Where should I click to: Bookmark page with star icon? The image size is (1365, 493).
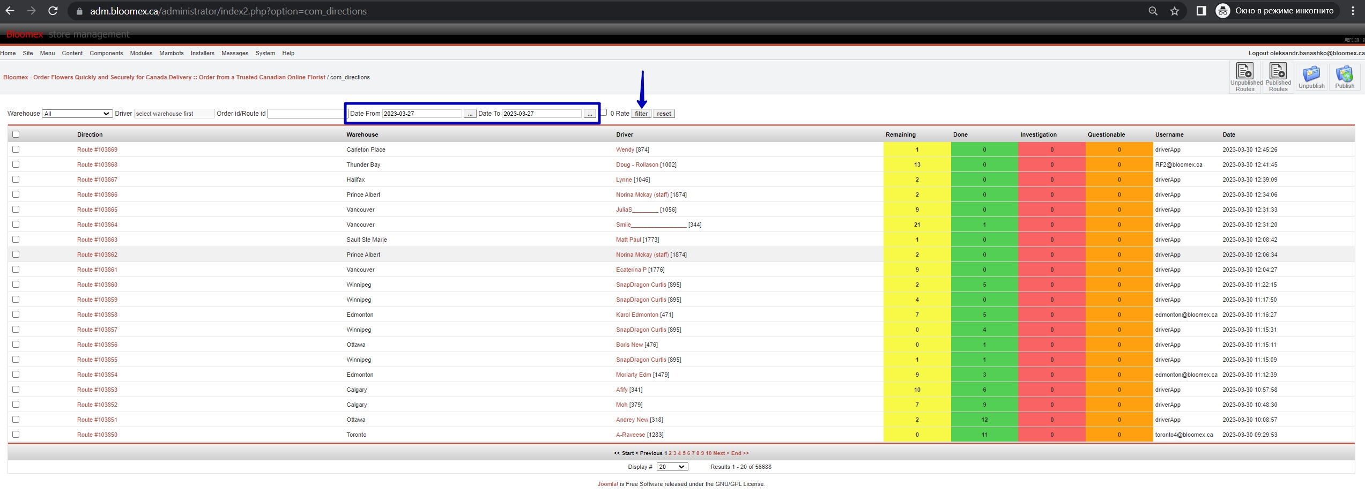[1175, 11]
